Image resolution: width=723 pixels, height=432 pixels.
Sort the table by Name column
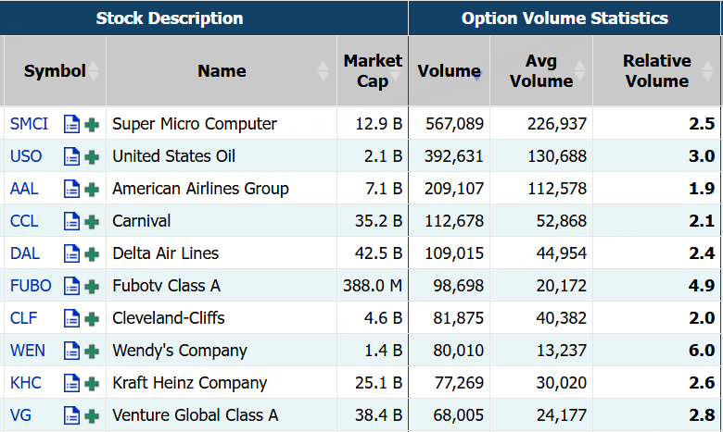click(222, 71)
